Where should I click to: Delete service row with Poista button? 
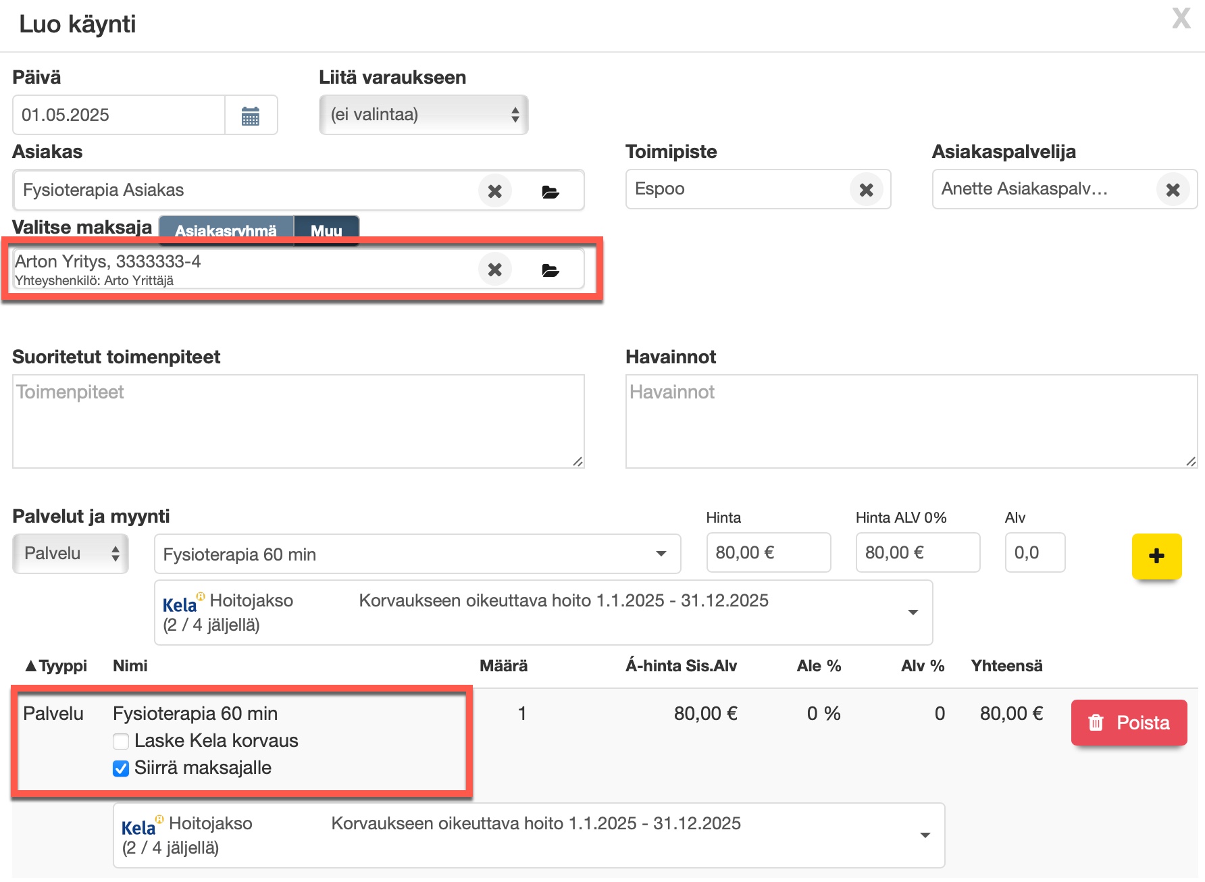(1129, 723)
